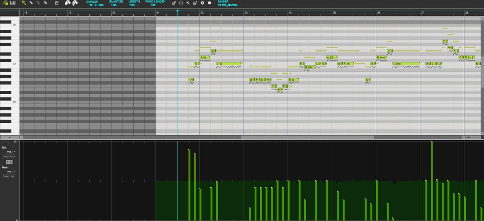Image resolution: width=484 pixels, height=221 pixels.
Task: Open the help question mark icon
Action: (x=209, y=3)
